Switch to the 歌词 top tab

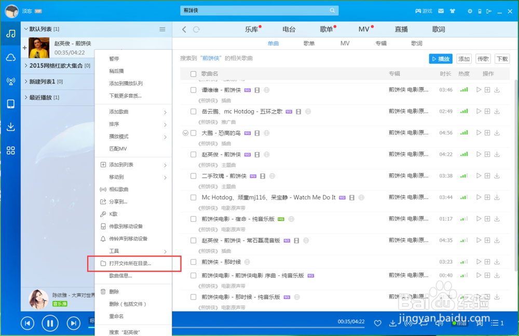point(439,29)
